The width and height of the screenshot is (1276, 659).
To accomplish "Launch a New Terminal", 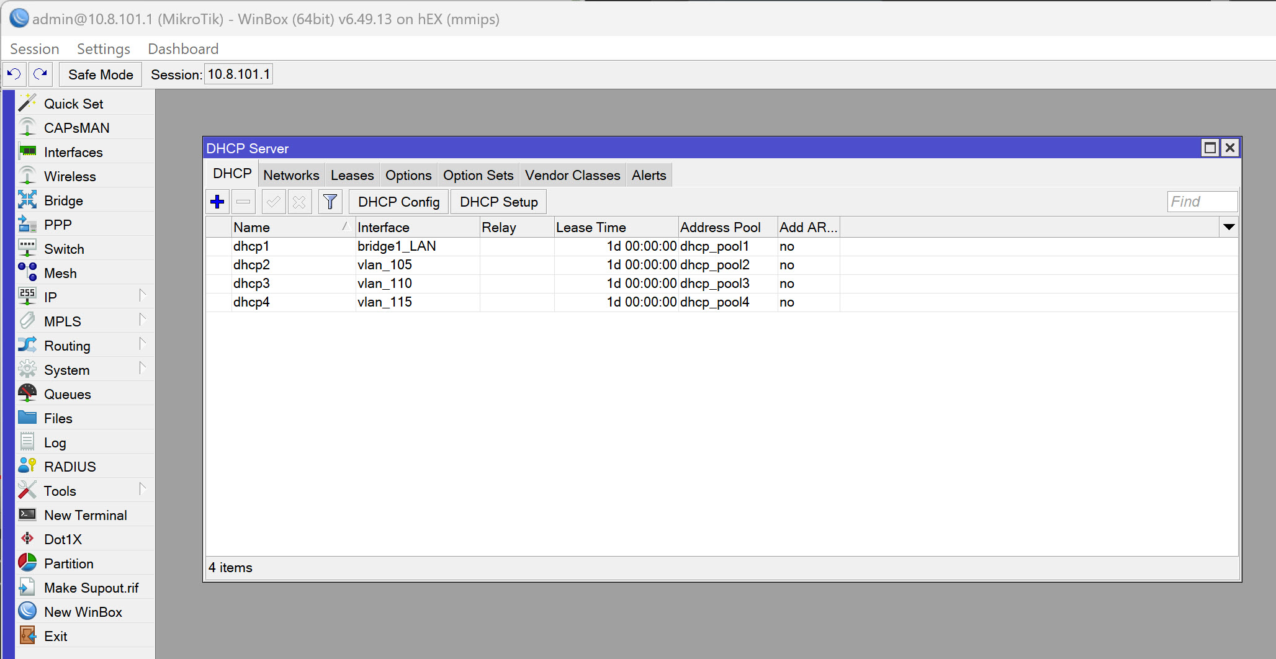I will (x=84, y=514).
